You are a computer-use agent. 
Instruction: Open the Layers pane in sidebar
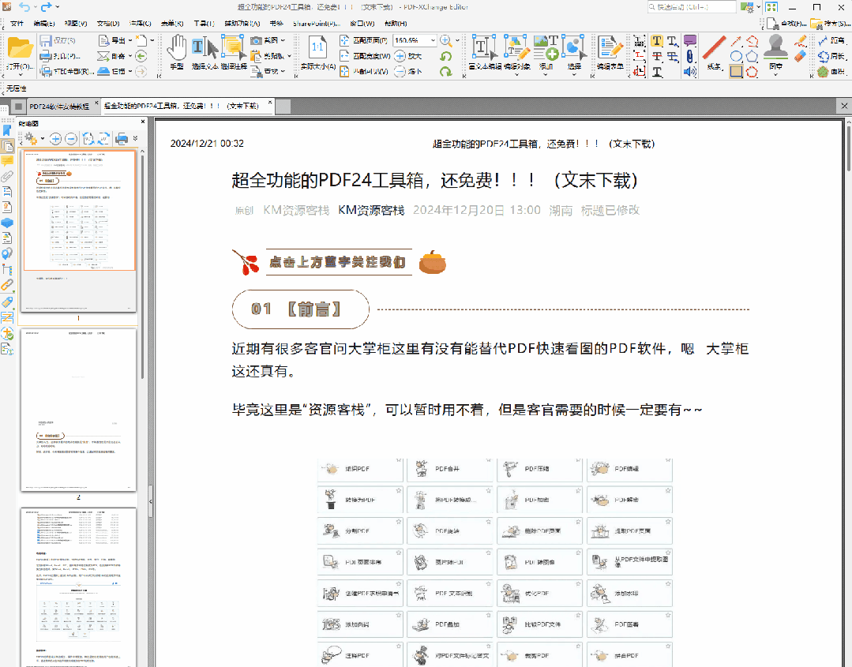(x=7, y=223)
